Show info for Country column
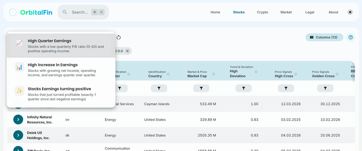 168,74
